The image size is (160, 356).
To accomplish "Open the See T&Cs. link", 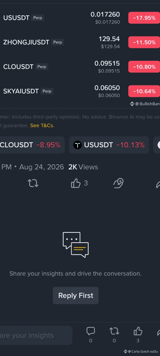I will point(42,126).
